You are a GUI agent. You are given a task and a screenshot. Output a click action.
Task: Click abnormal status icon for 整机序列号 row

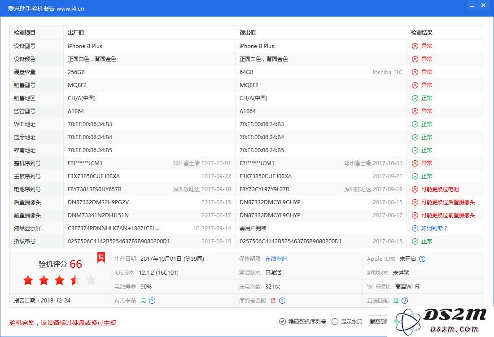coord(415,163)
